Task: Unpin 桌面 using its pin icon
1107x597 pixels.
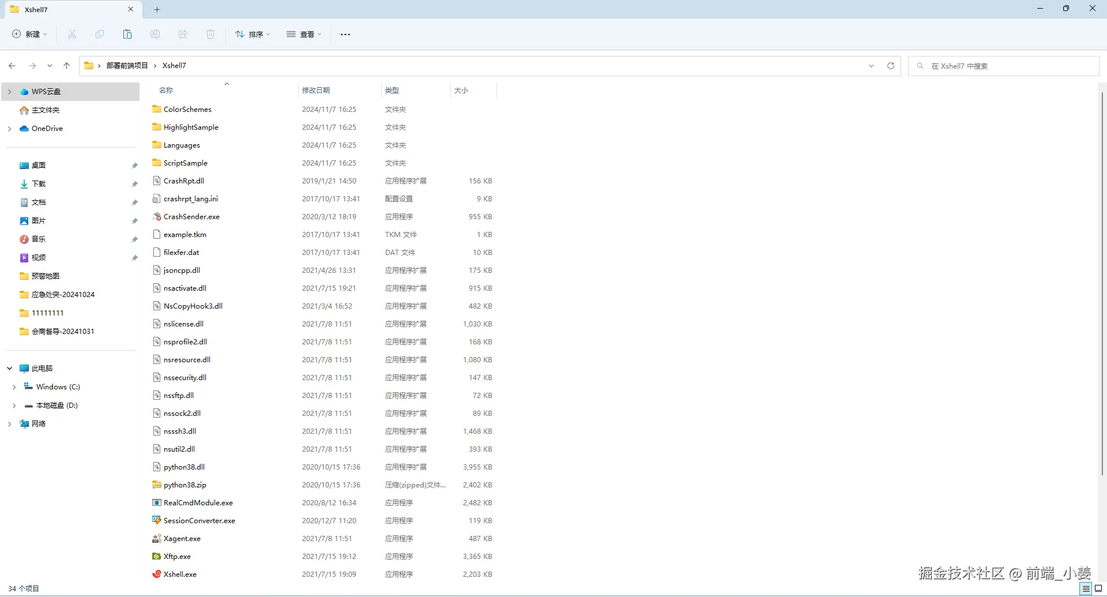Action: pos(134,166)
